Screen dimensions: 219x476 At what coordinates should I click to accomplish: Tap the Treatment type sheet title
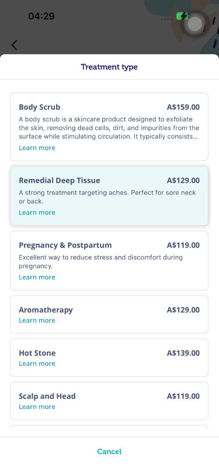coord(109,67)
